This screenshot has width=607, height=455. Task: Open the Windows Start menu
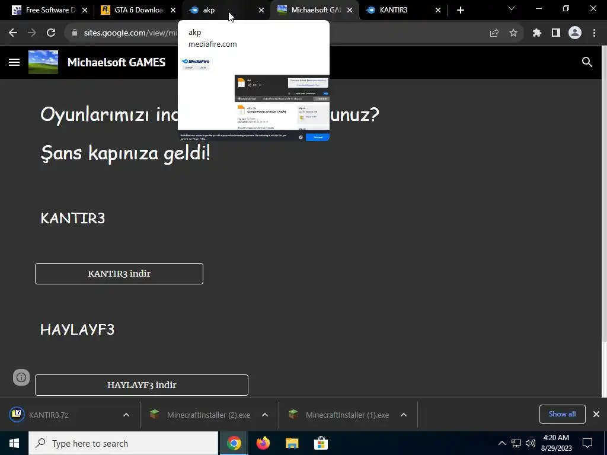coord(14,443)
